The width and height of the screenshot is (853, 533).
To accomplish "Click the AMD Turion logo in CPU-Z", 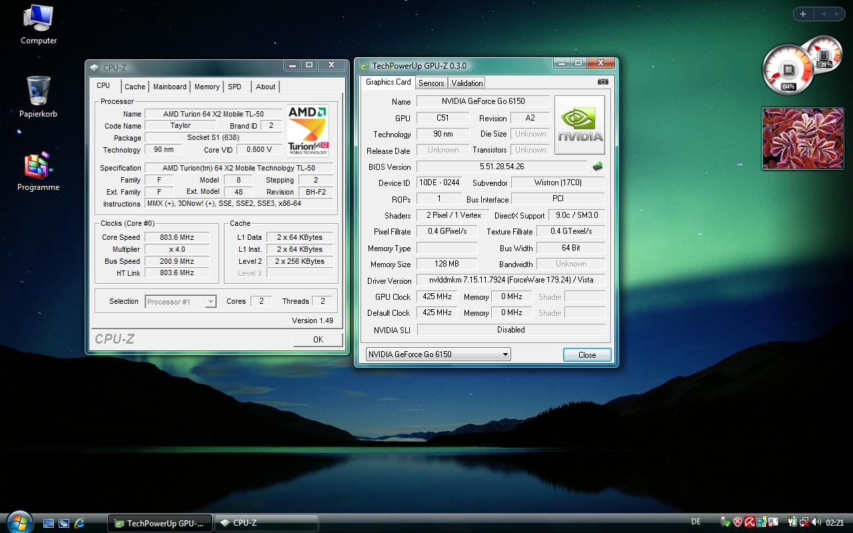I will click(x=308, y=130).
